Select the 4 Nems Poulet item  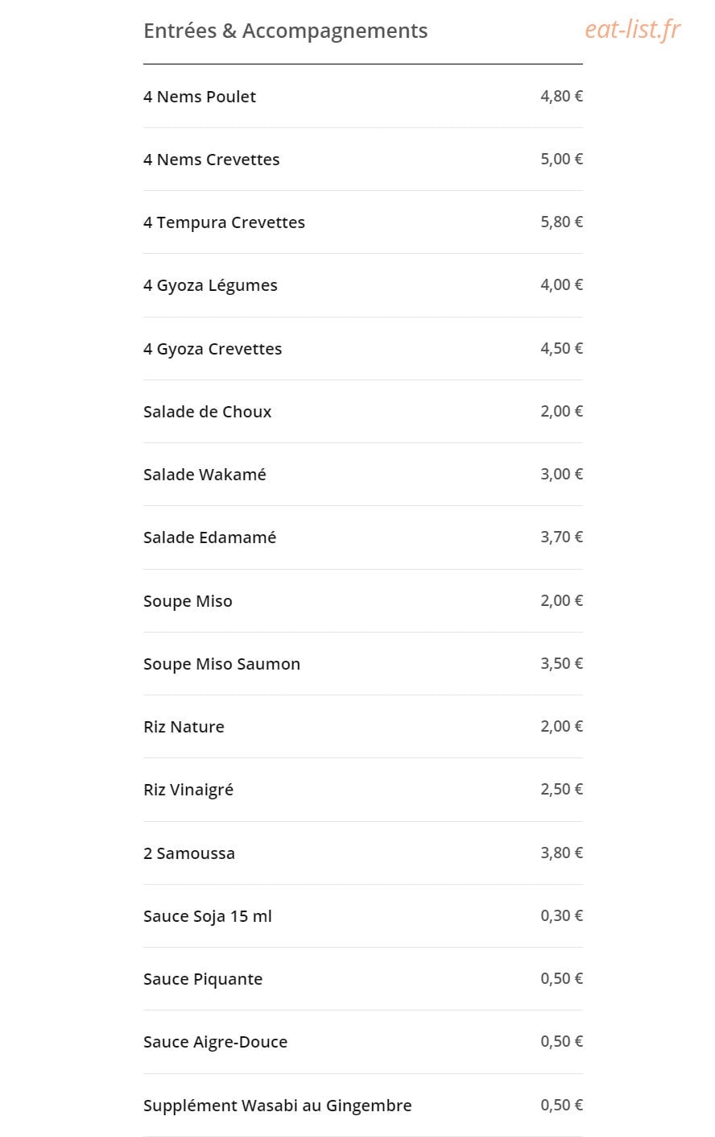pos(362,96)
